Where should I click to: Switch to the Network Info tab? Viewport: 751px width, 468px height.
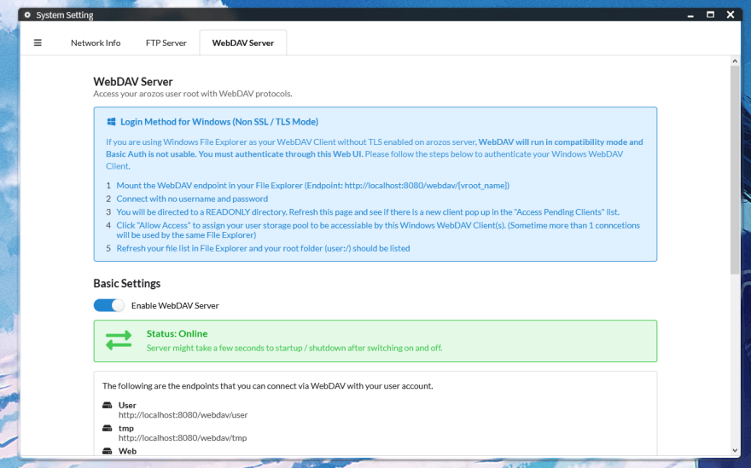[96, 43]
